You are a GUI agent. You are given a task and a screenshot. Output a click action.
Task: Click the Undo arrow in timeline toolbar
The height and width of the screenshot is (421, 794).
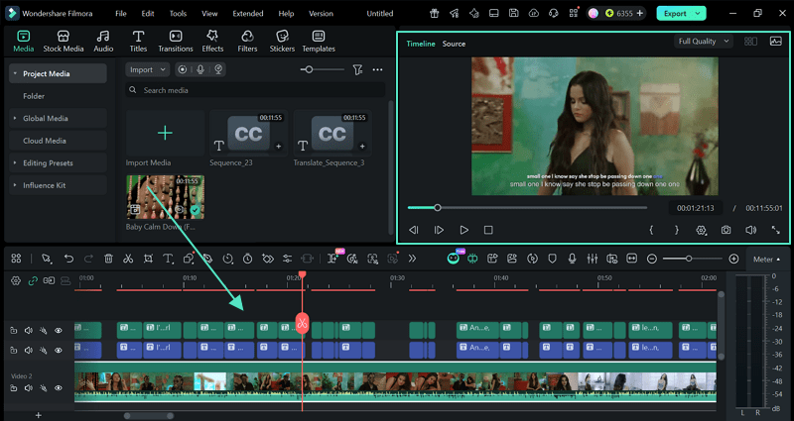point(68,259)
